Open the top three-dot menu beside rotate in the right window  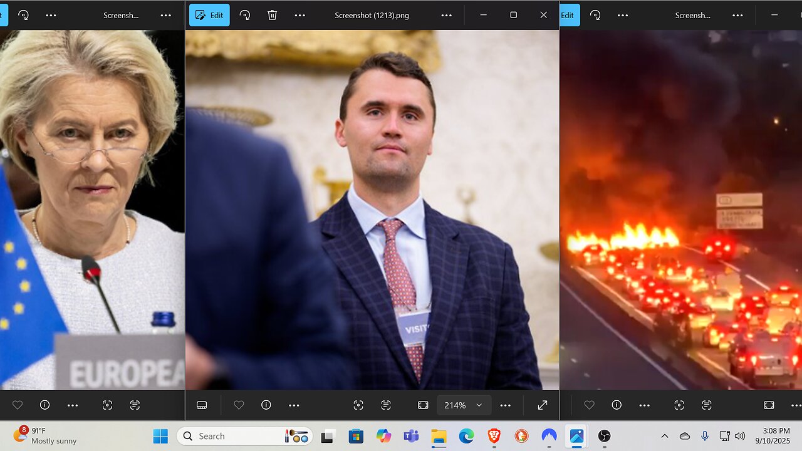(x=623, y=15)
